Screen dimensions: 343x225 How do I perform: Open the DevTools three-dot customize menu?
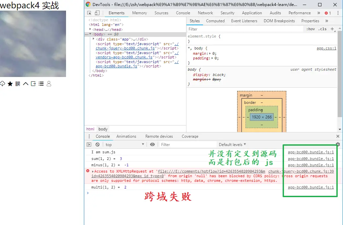338,13
